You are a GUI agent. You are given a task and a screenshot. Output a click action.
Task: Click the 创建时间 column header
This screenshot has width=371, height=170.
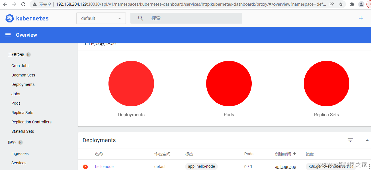(283, 154)
